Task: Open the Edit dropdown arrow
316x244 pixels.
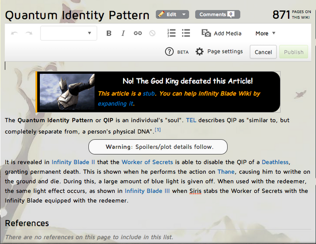Action: click(x=184, y=14)
